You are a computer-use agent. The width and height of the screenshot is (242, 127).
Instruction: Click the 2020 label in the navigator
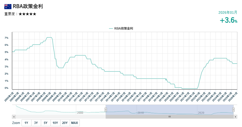point(201,113)
